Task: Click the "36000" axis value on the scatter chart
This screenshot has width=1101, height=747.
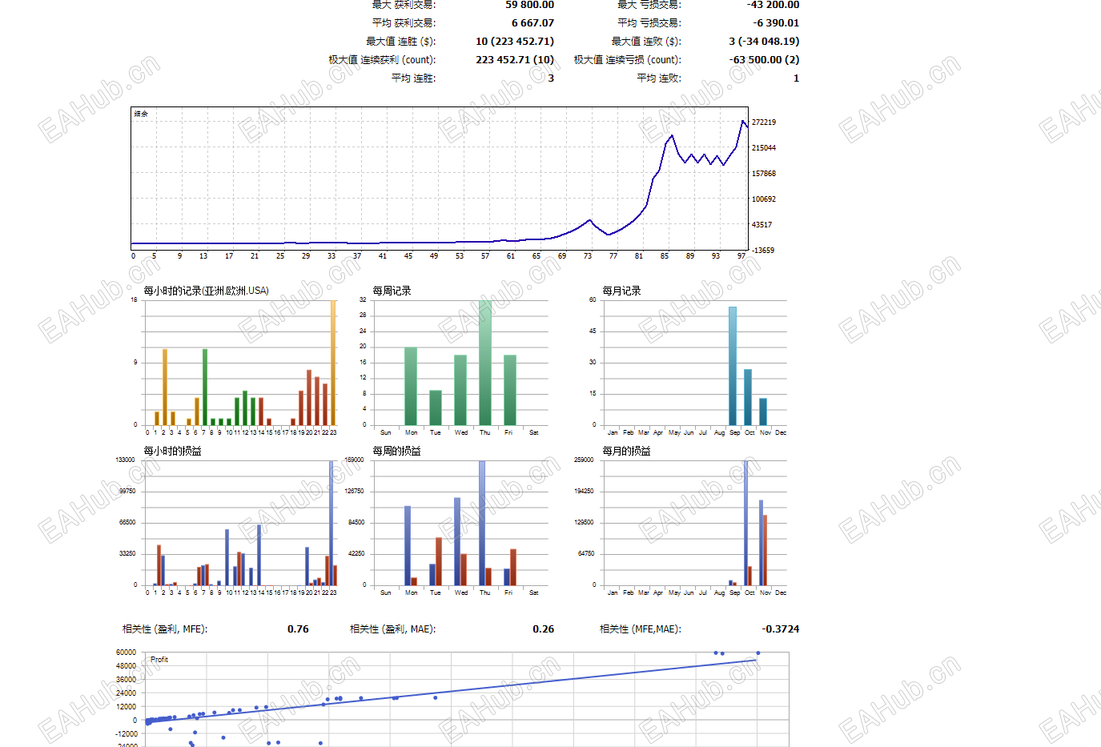Action: click(127, 680)
